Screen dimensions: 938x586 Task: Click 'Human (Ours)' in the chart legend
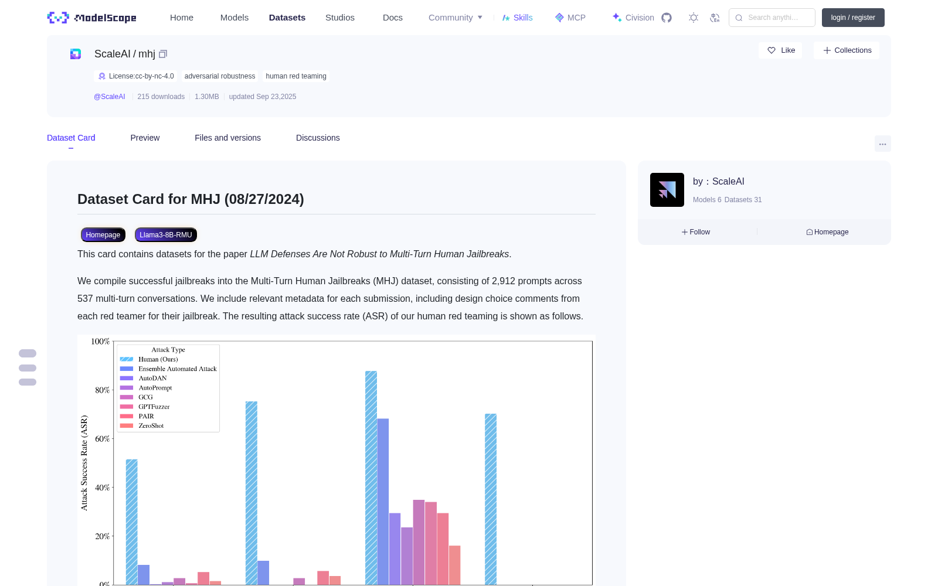(158, 359)
